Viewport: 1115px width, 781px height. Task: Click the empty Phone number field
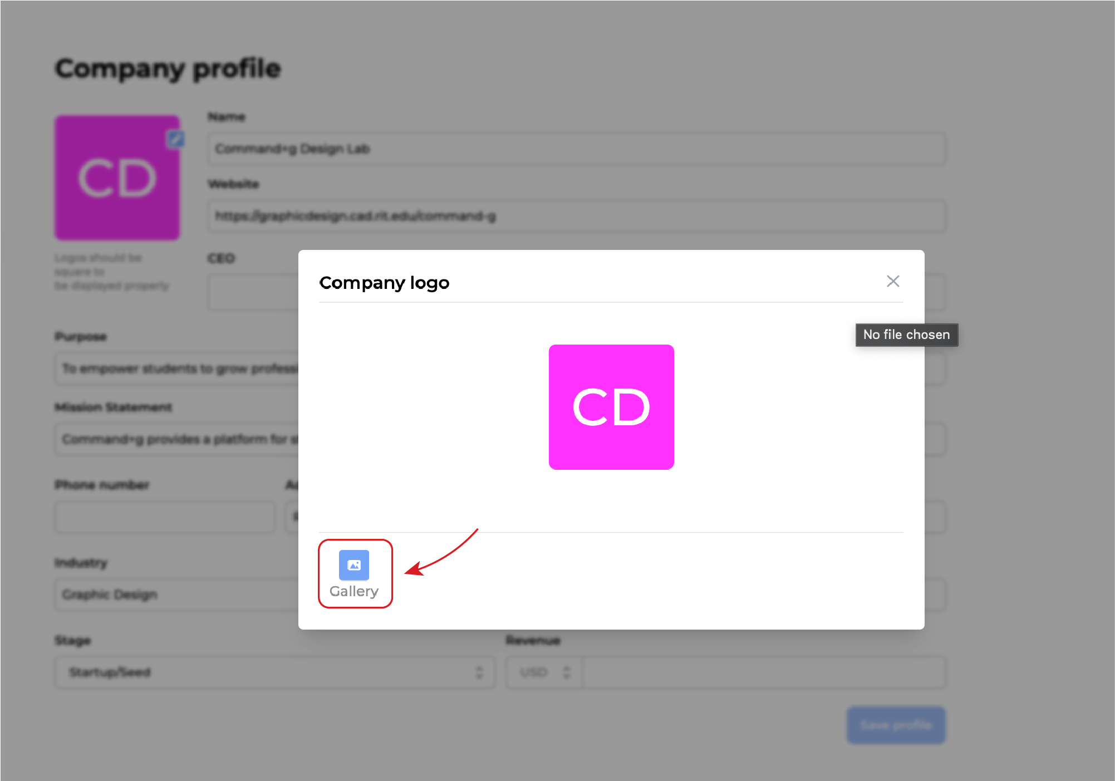(164, 517)
